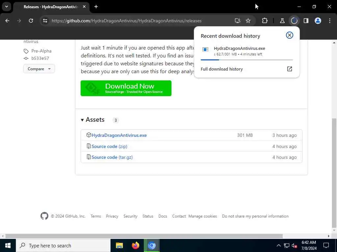The width and height of the screenshot is (337, 252).
Task: Click the package icon beside HydraDragonAntivirus.exe
Action: tap(89, 135)
